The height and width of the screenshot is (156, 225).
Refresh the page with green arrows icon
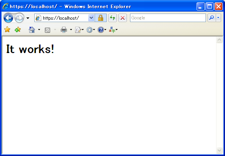click(x=112, y=18)
